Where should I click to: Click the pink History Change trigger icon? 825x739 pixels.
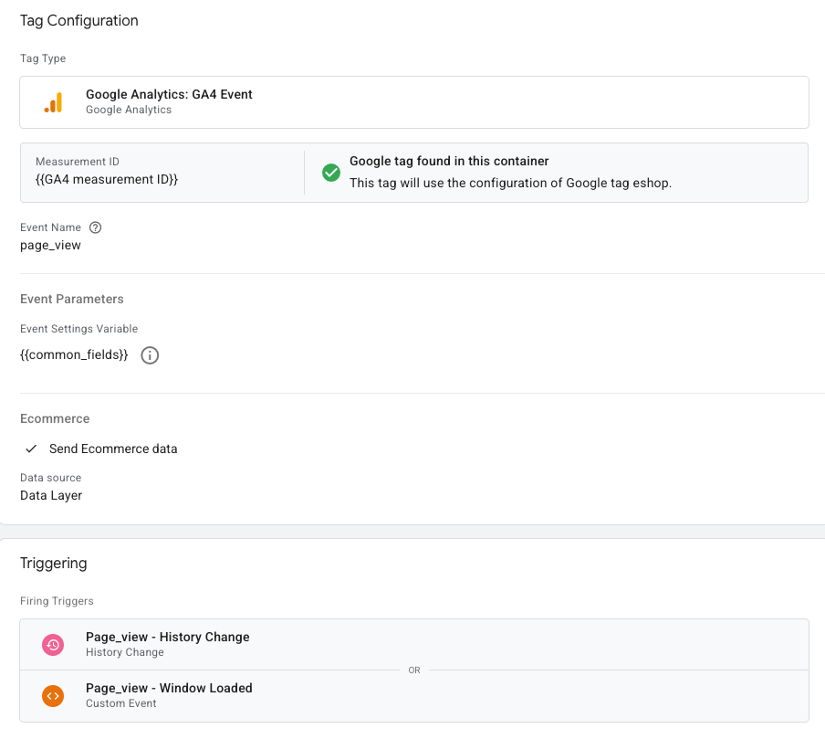click(x=53, y=645)
